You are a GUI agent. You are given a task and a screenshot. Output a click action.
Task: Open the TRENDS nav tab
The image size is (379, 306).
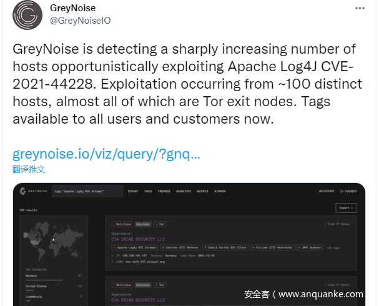point(164,191)
